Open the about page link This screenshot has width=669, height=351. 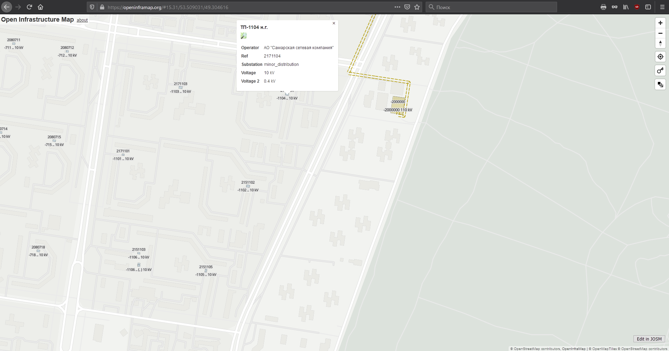pyautogui.click(x=82, y=20)
